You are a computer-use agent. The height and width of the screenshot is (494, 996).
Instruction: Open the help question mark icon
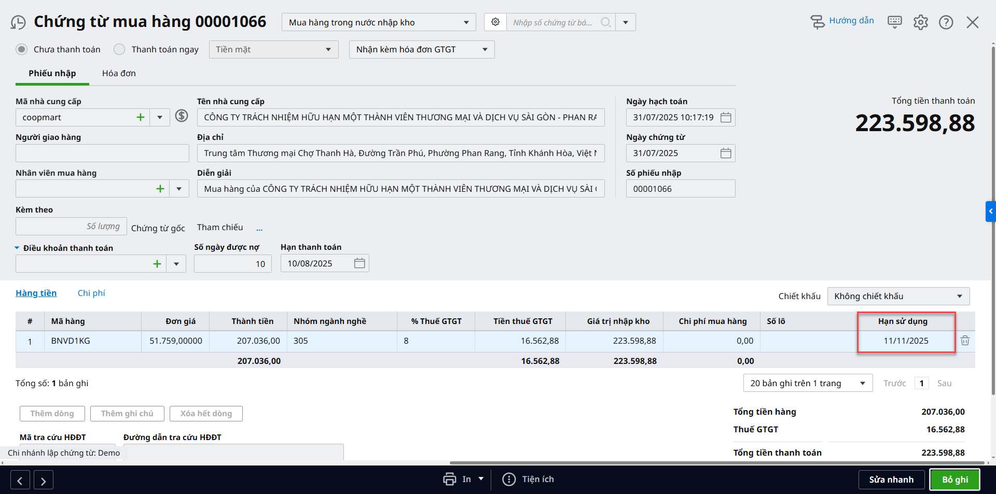[x=946, y=22]
